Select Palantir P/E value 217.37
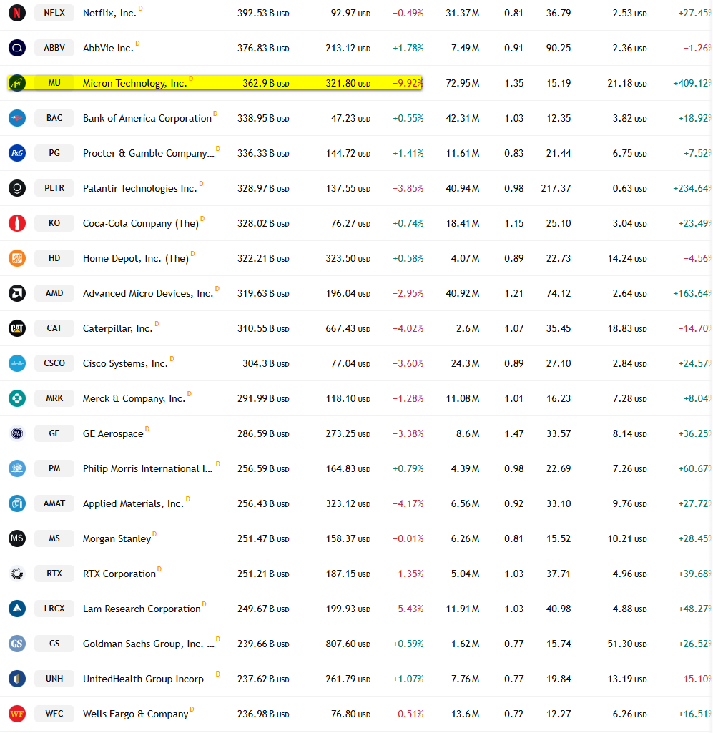Screen dimensions: 713x733 tap(556, 188)
